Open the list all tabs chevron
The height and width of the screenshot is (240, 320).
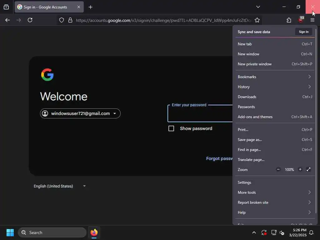(258, 7)
